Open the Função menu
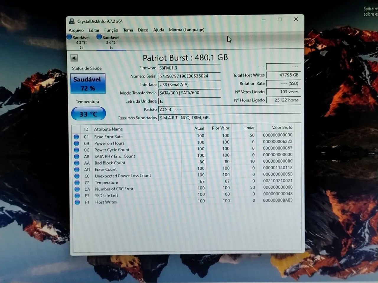378x283 pixels. pyautogui.click(x=111, y=30)
